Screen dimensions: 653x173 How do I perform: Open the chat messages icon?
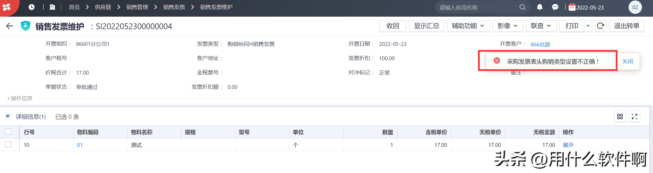pyautogui.click(x=555, y=7)
